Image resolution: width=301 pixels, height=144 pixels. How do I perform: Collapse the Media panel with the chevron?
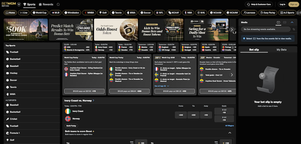[x=292, y=22]
